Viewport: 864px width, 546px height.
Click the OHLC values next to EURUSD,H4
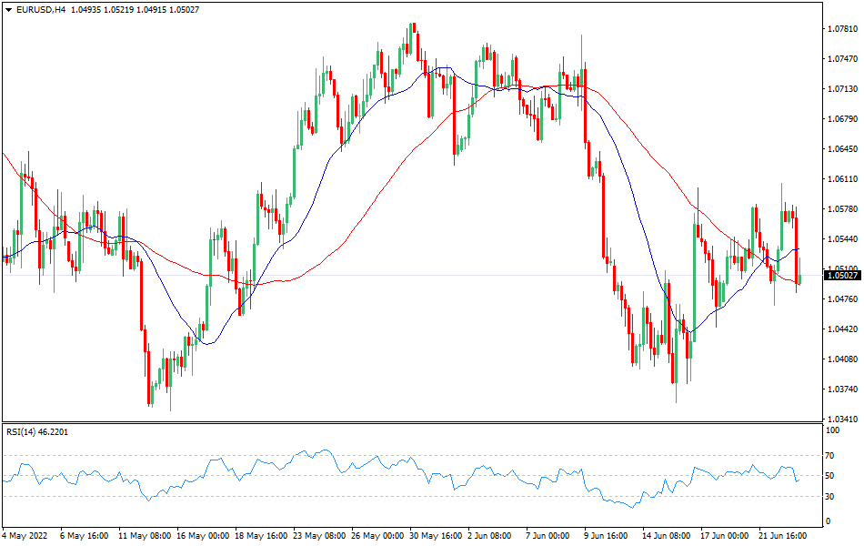[x=135, y=9]
